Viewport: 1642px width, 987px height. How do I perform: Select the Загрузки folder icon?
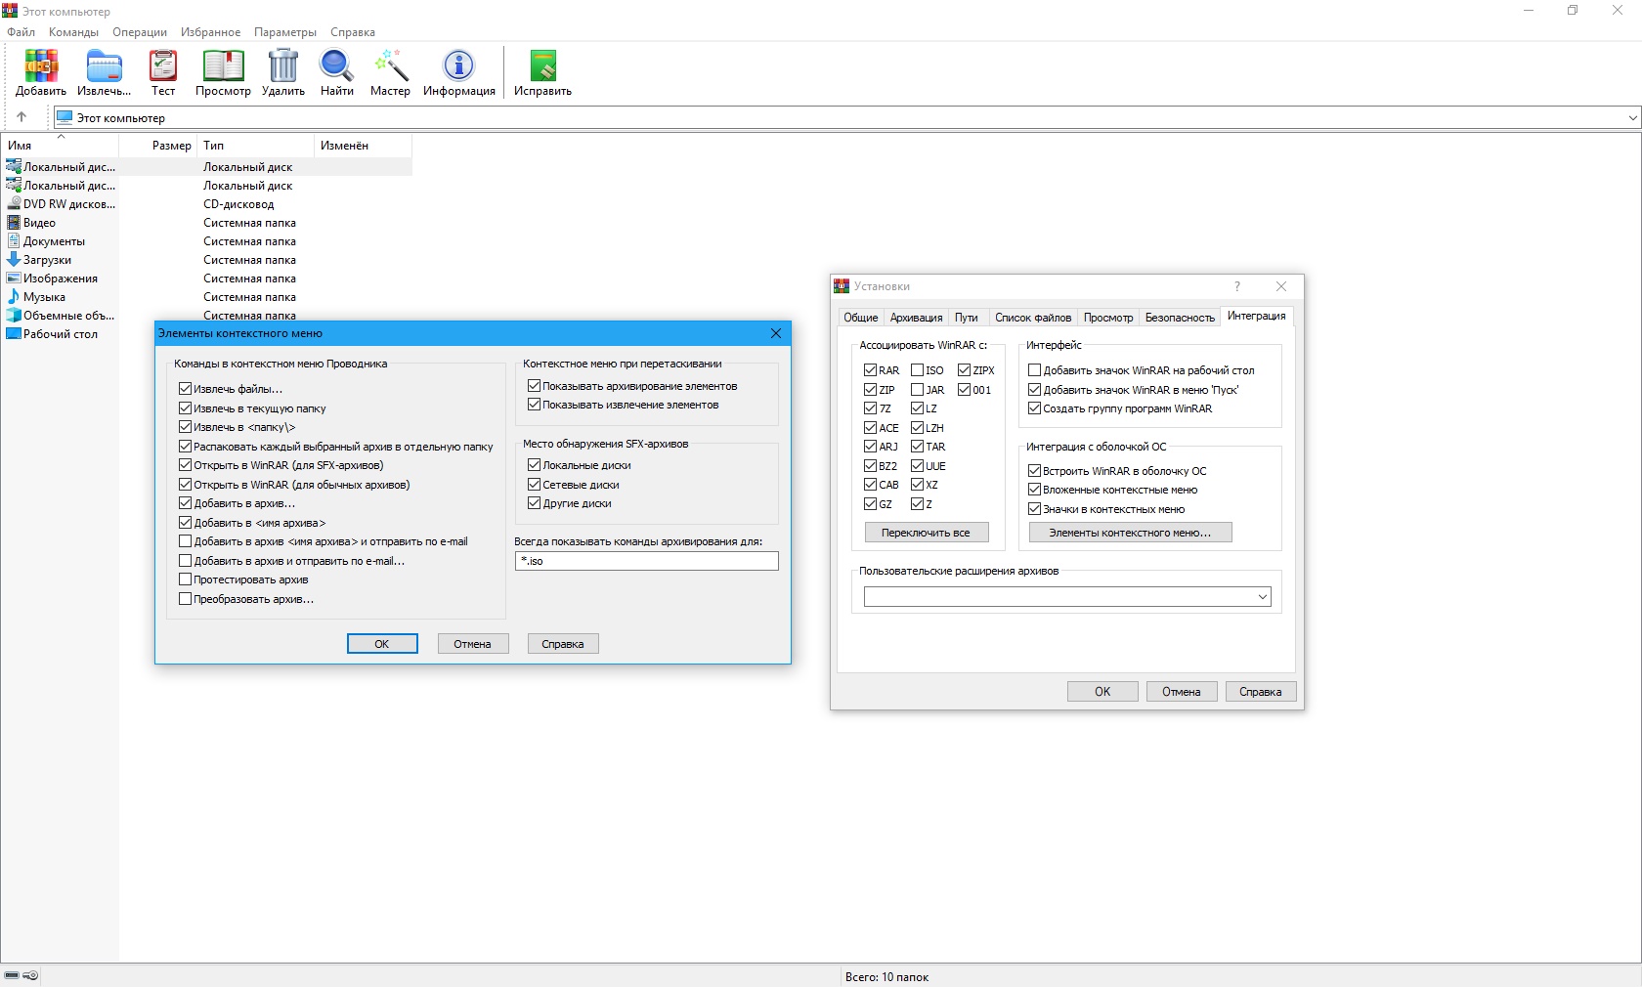(14, 260)
